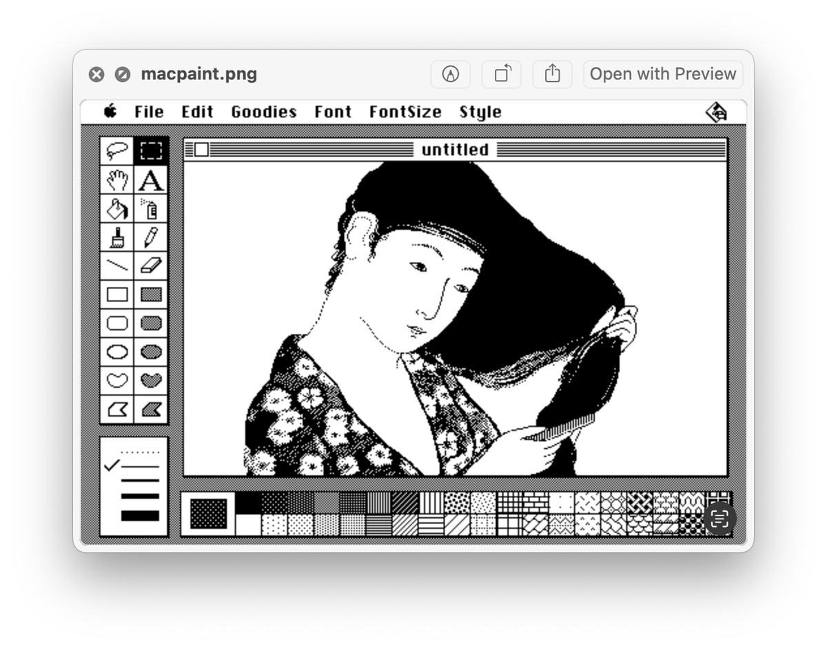Choose the thick line width

click(140, 496)
